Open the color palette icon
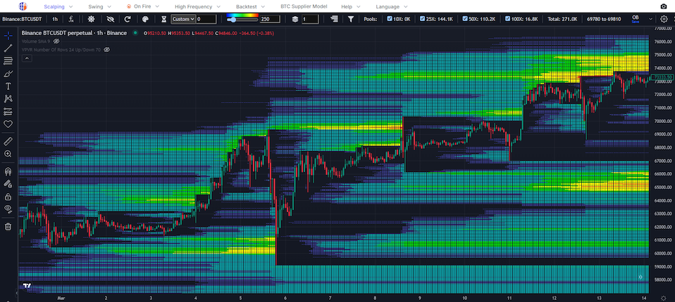The image size is (675, 302). 145,19
